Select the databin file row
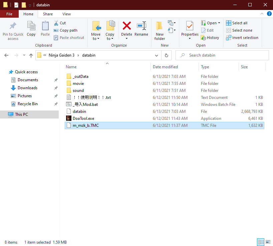This screenshot has height=246, width=273. 164,112
